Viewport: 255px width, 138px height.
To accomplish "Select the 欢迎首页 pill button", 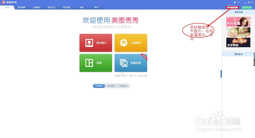I will click(x=99, y=86).
